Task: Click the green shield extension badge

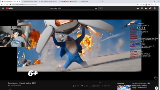Action: click(157, 88)
